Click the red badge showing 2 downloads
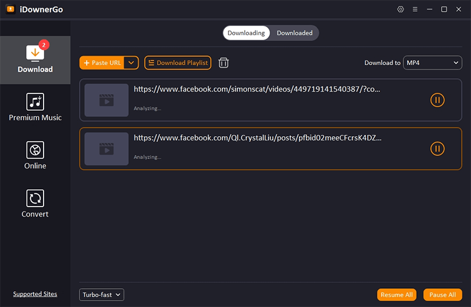 coord(44,45)
